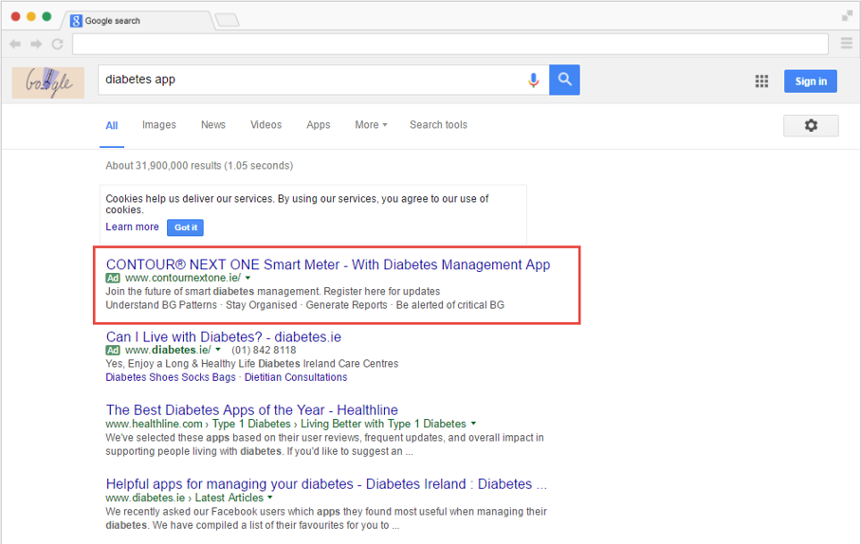Image resolution: width=861 pixels, height=544 pixels.
Task: Click the phone number (01) 842 8118
Action: click(x=264, y=351)
